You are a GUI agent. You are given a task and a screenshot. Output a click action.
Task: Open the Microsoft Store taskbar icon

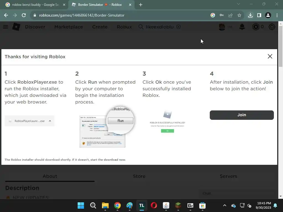pyautogui.click(x=203, y=205)
